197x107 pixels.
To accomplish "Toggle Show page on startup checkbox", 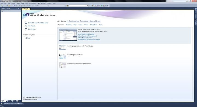I will click(24, 99).
